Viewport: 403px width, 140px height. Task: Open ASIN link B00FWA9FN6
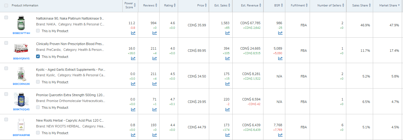tap(21, 135)
